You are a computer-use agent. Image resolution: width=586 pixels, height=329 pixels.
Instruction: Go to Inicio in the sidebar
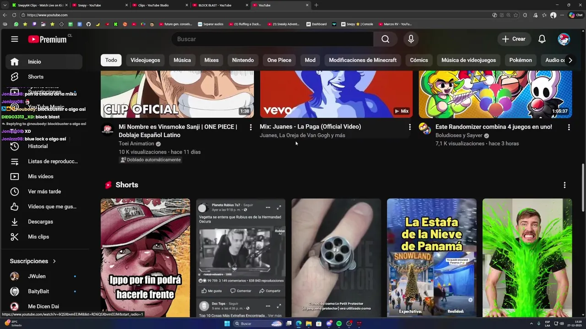44,62
